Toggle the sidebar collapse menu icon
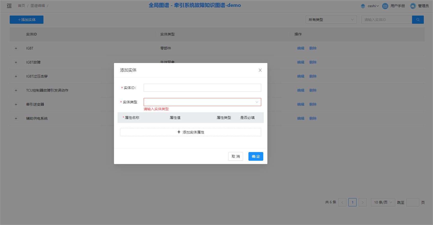The image size is (433, 225). pyautogui.click(x=9, y=6)
